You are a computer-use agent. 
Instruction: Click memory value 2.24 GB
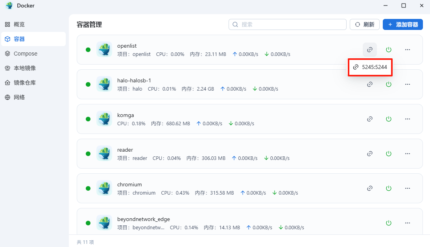pos(205,89)
